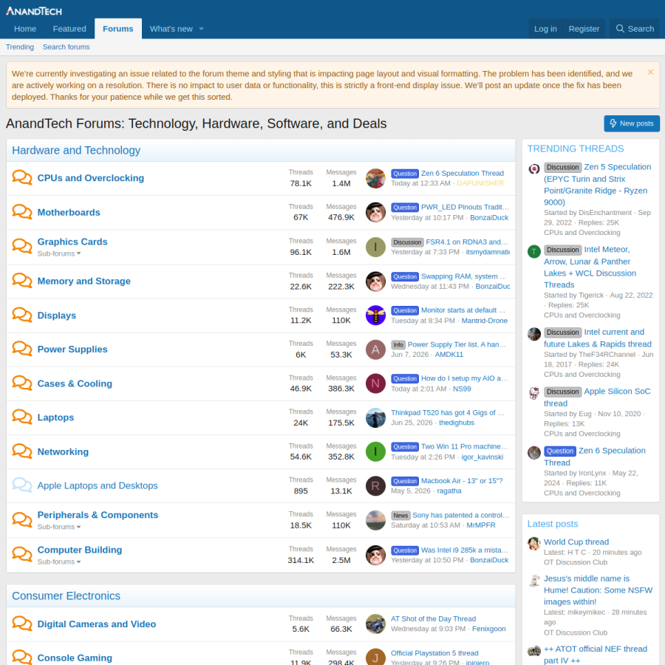Image resolution: width=665 pixels, height=665 pixels.
Task: Open the 'A' avatar in Power Supplies row
Action: click(375, 349)
